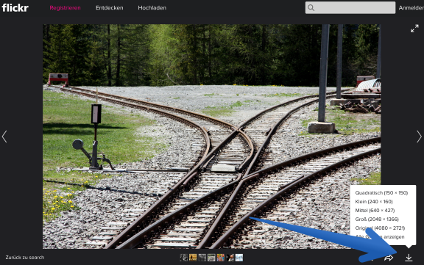The image size is (424, 265).
Task: Select Mittel (640 × 427) size
Action: click(375, 210)
